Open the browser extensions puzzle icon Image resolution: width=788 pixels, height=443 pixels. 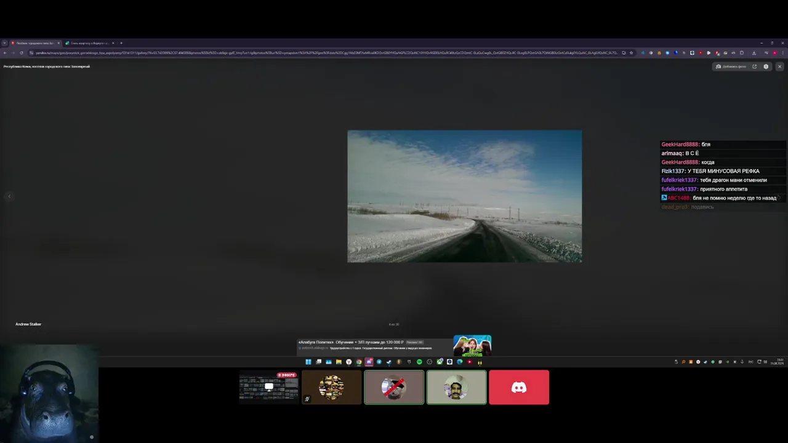(742, 53)
